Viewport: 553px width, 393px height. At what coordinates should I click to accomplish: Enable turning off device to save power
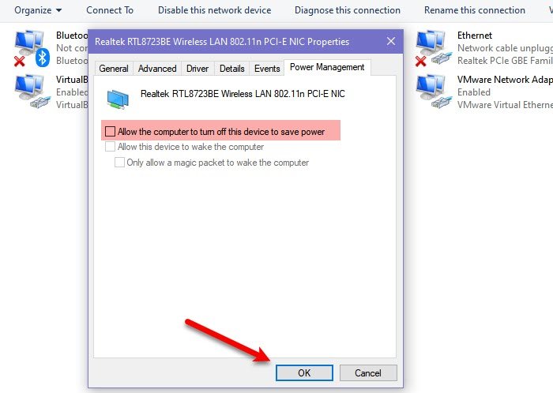(x=111, y=132)
